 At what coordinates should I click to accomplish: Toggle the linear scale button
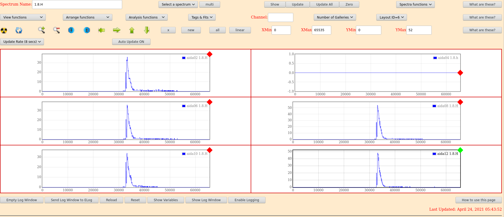(x=240, y=30)
